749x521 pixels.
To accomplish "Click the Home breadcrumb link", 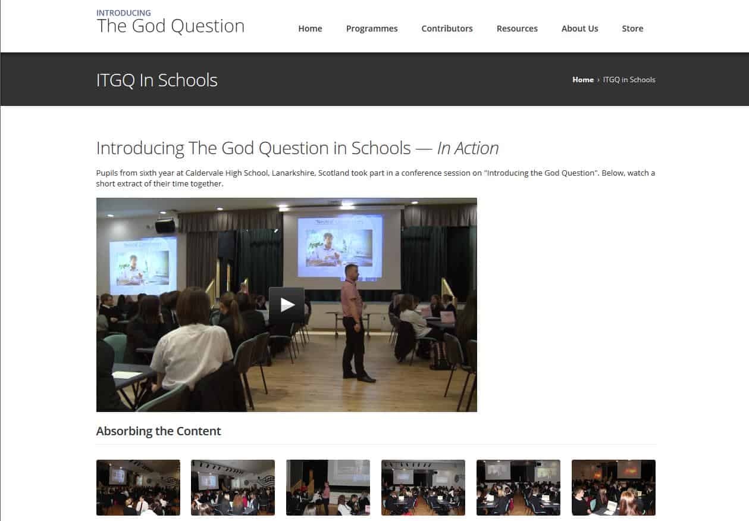I will (583, 80).
